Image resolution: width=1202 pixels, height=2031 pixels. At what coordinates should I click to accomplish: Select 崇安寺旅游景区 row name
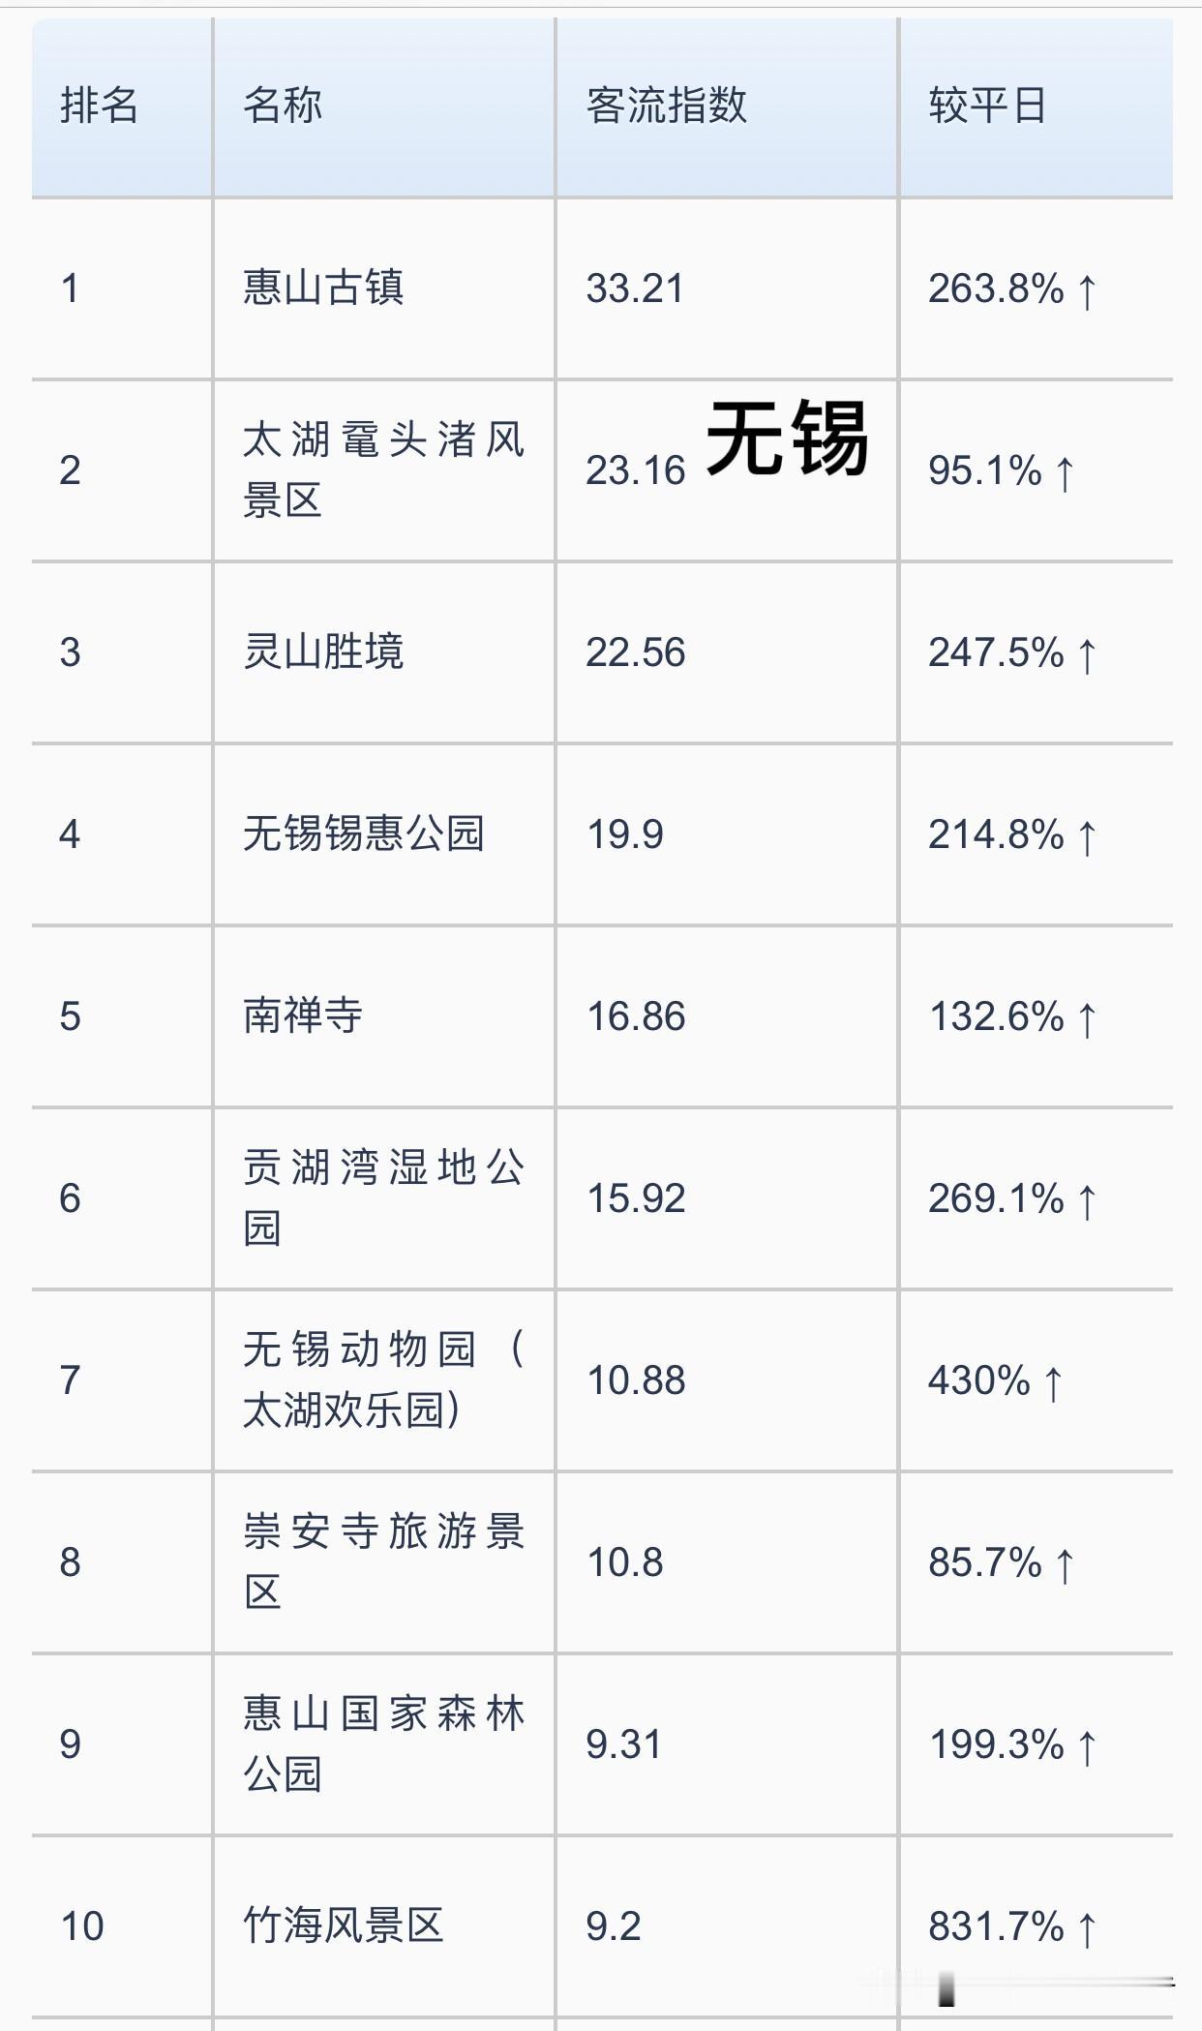coord(384,1561)
